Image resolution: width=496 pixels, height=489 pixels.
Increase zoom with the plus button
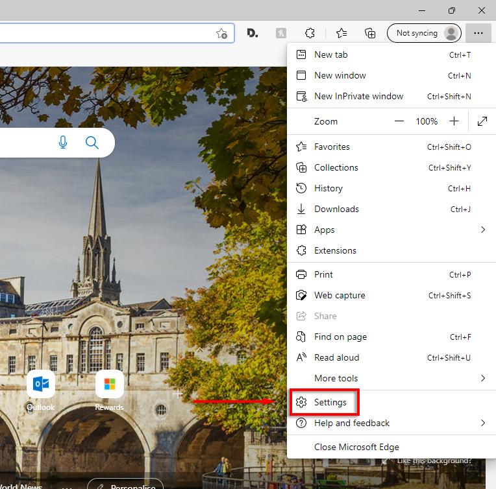454,121
